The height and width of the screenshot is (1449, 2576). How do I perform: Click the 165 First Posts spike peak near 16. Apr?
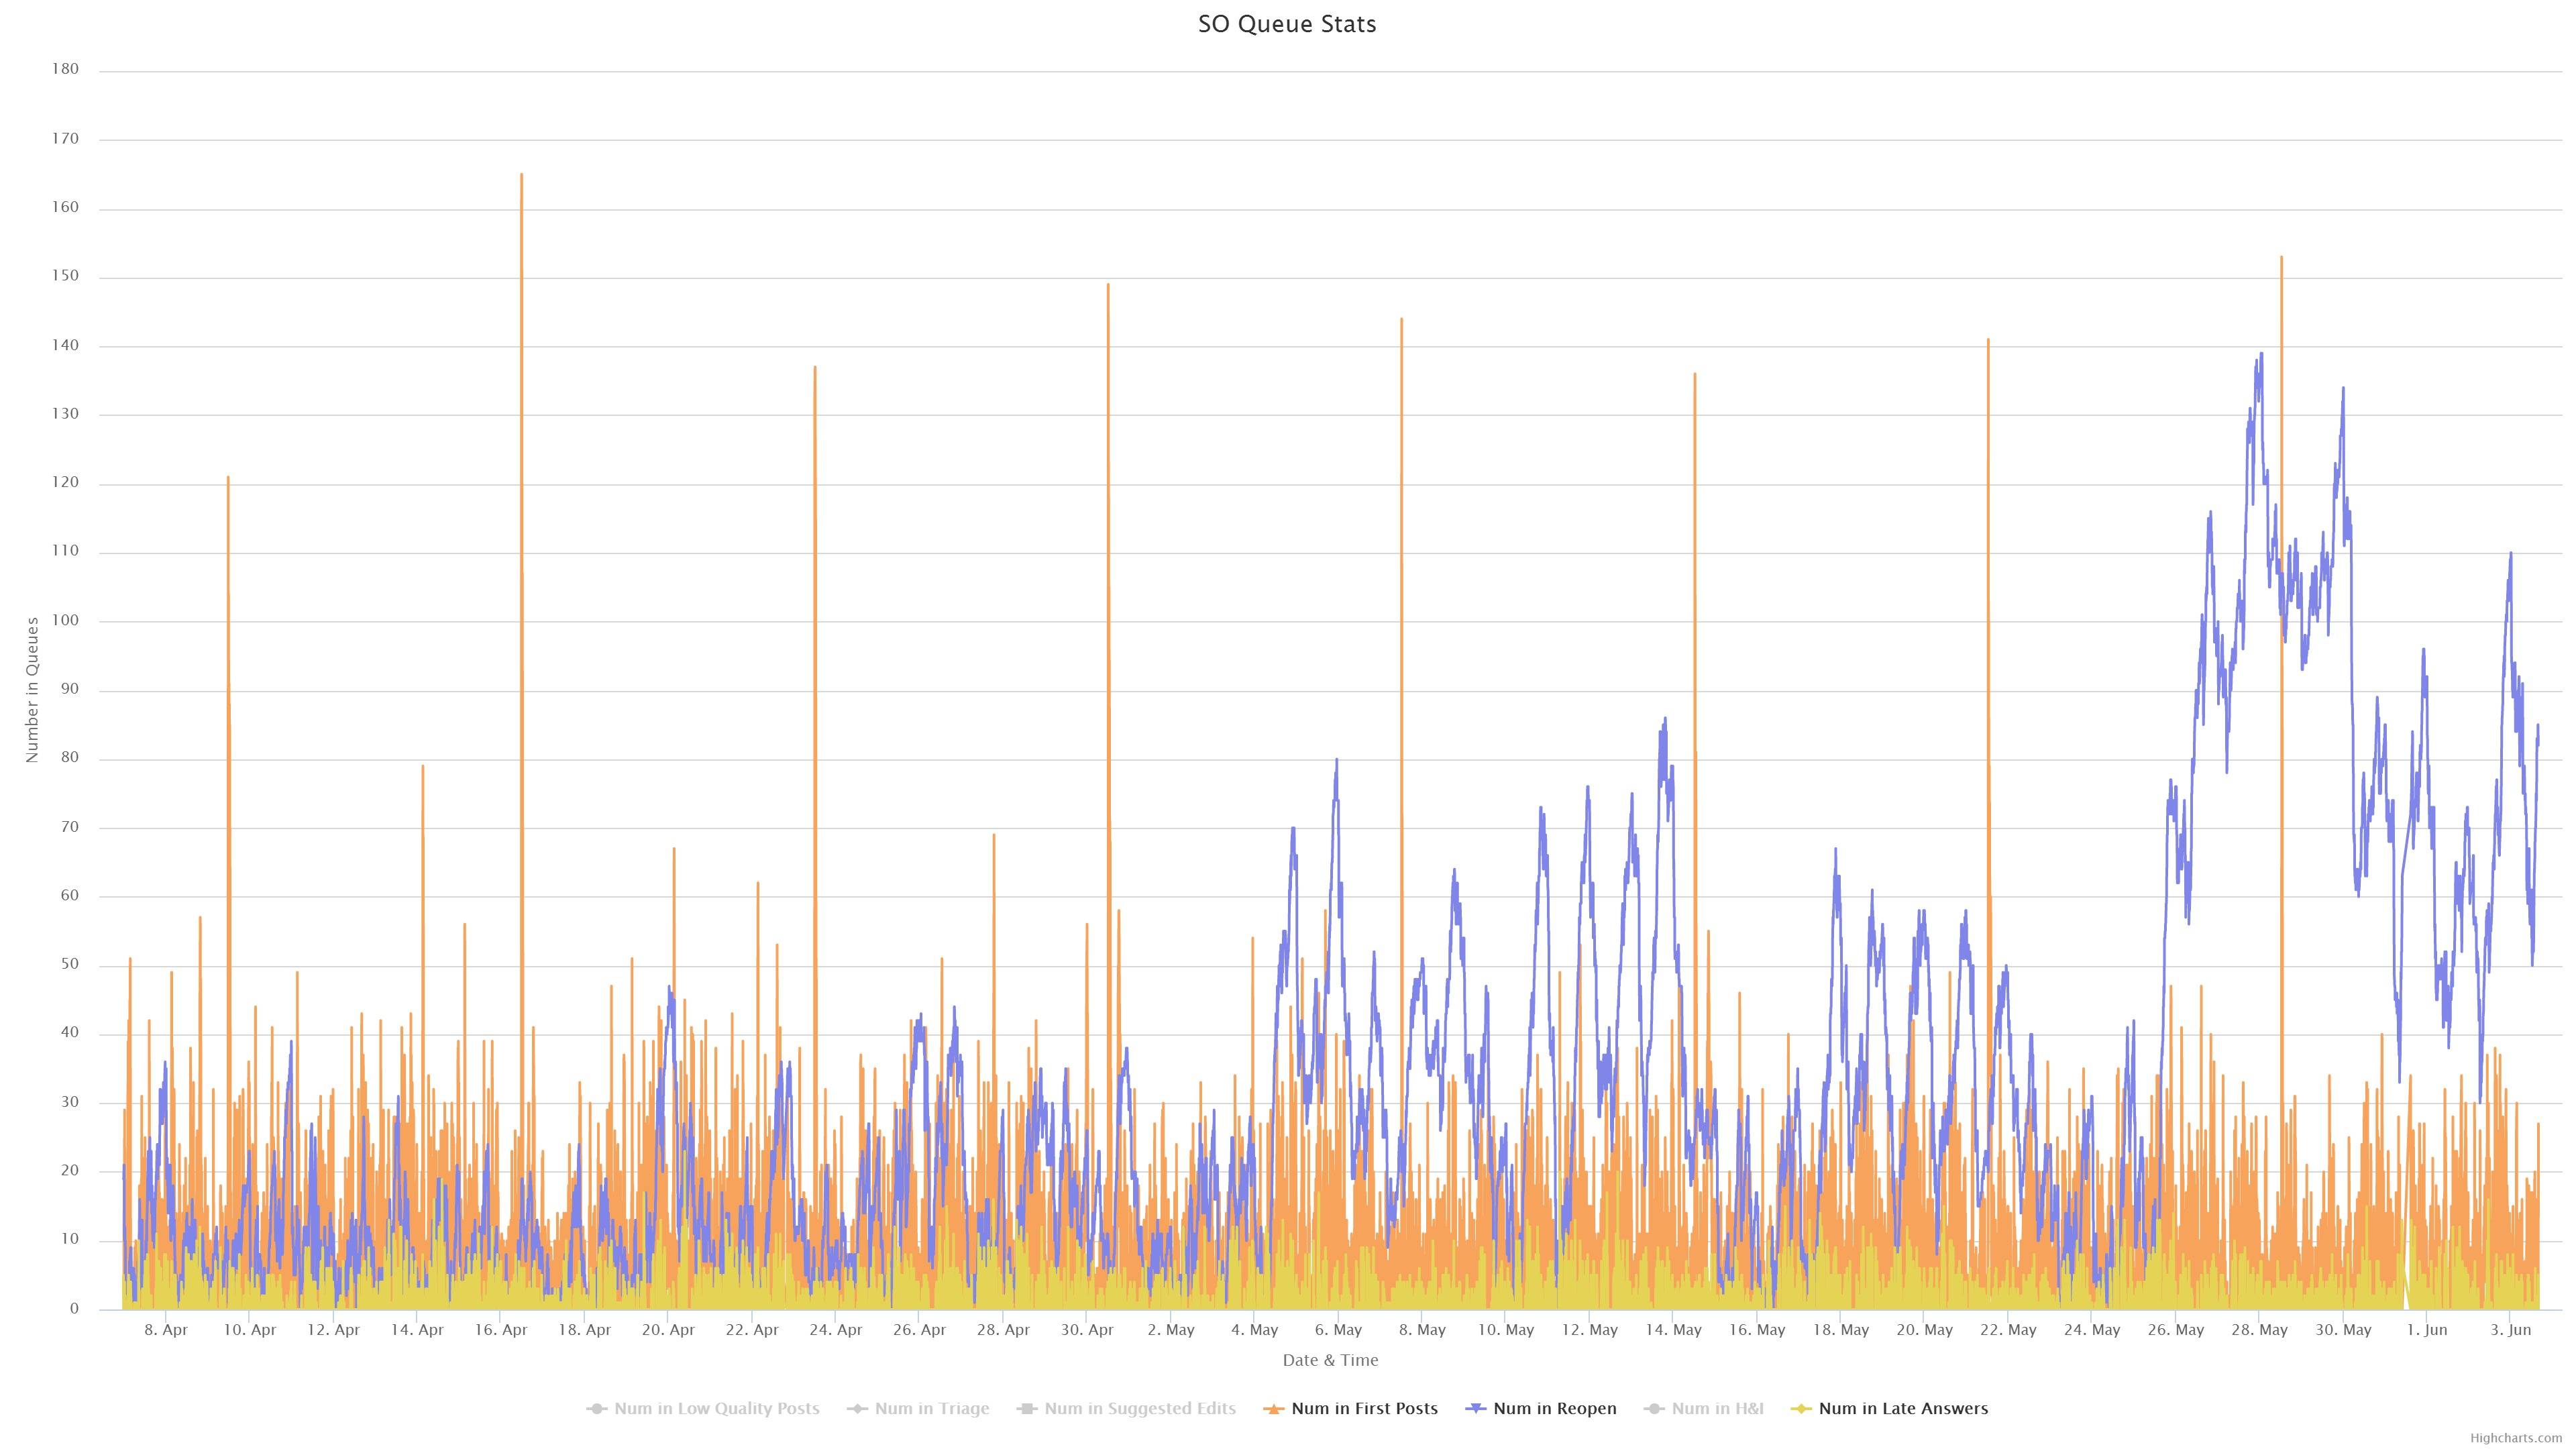coord(521,175)
